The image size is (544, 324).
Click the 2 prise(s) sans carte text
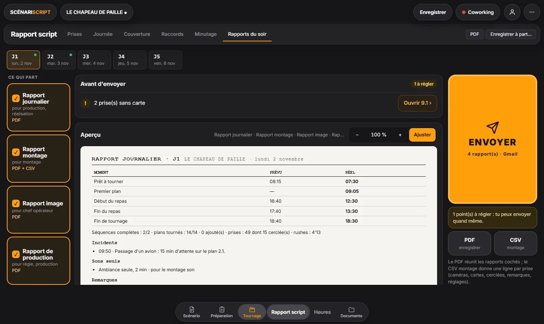pos(119,103)
